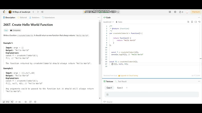Screen dimensions: 202x113
Task: Click Upgrade to Cloud Saving link
Action: (x=128, y=76)
